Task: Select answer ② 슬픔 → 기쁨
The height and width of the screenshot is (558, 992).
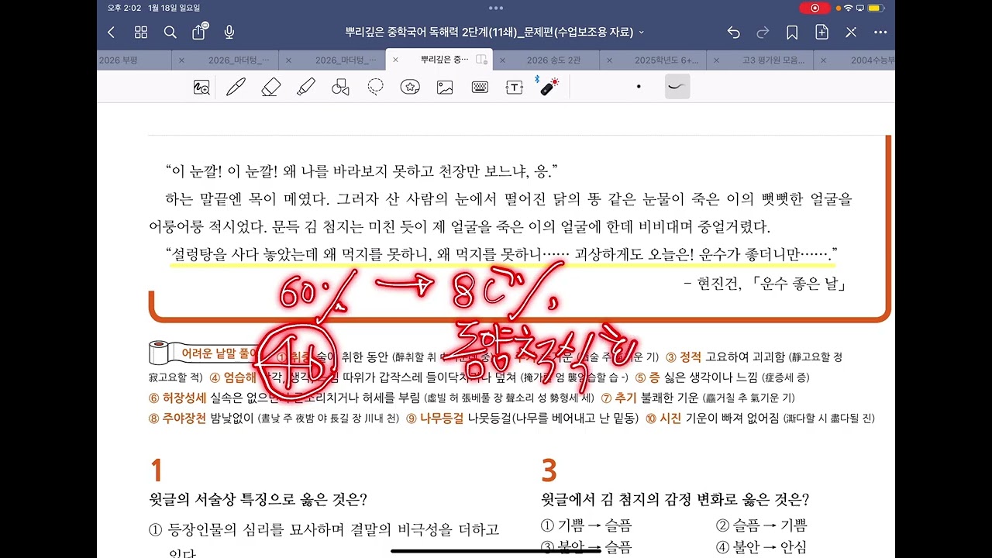Action: coord(761,525)
